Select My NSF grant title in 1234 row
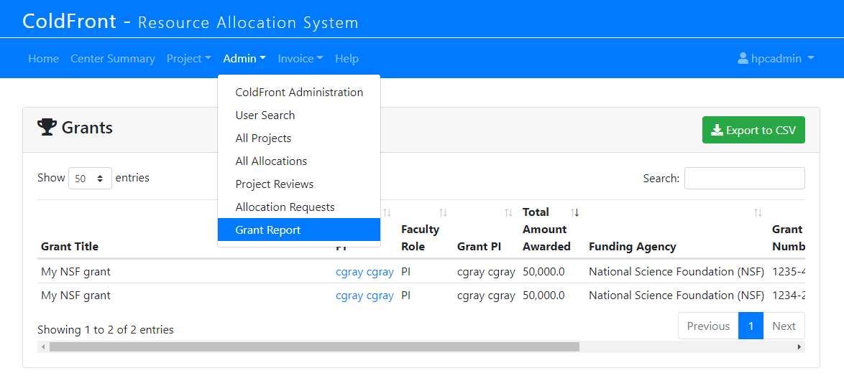This screenshot has height=378, width=844. coord(76,296)
